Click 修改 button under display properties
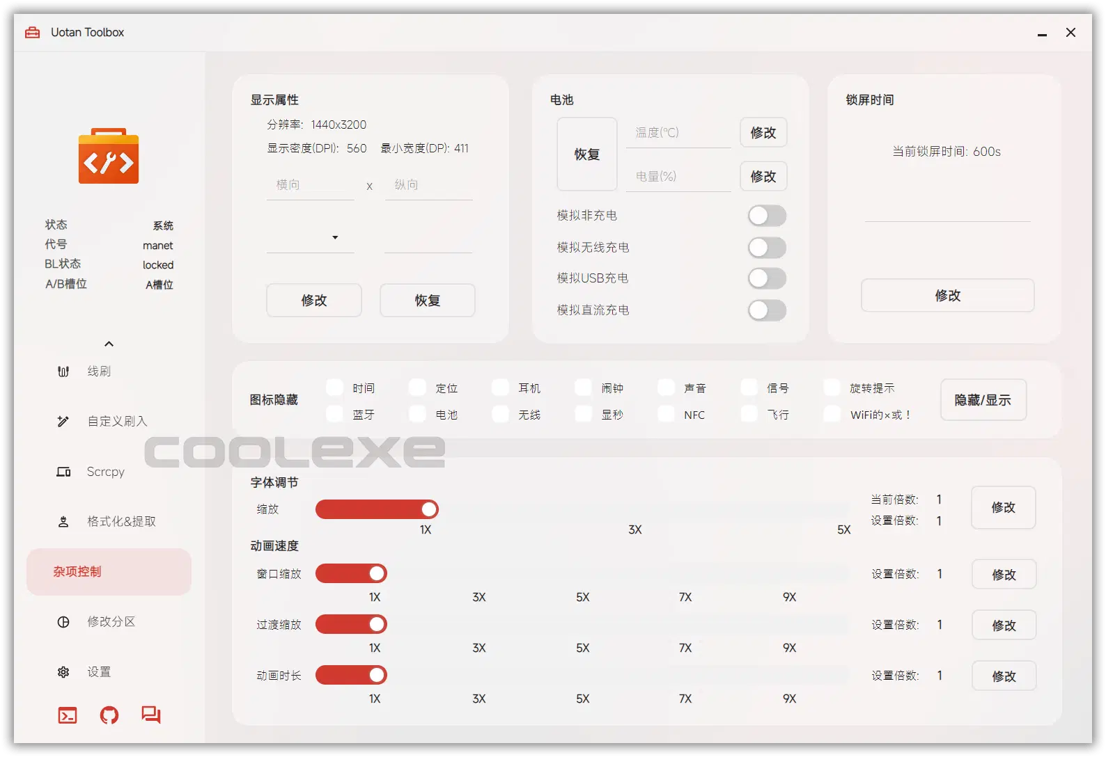 (x=314, y=301)
